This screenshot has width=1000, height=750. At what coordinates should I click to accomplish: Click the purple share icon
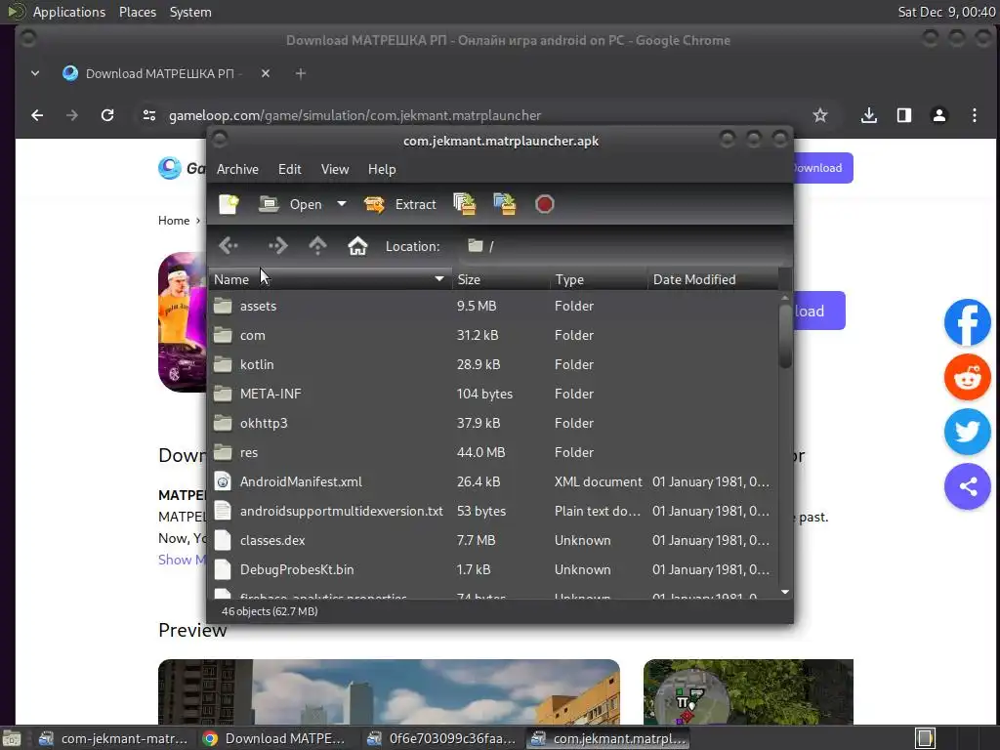coord(967,486)
